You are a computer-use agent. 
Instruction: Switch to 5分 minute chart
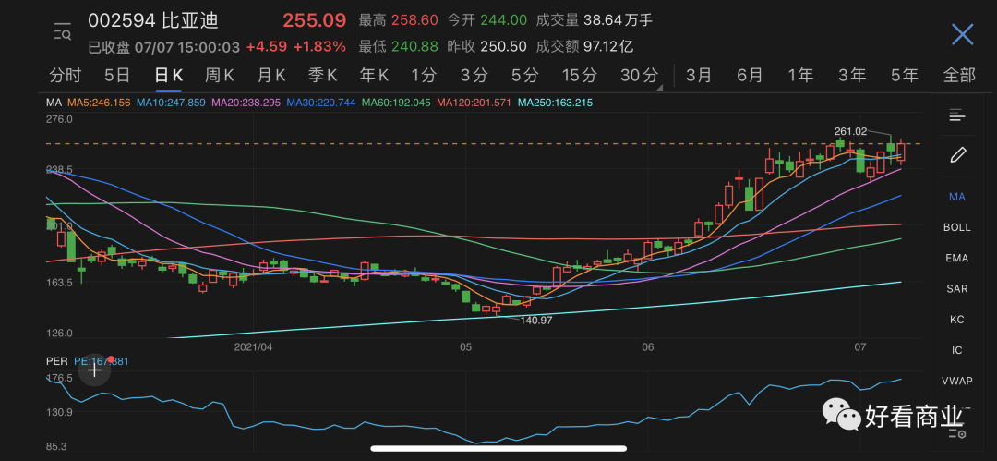(x=525, y=76)
